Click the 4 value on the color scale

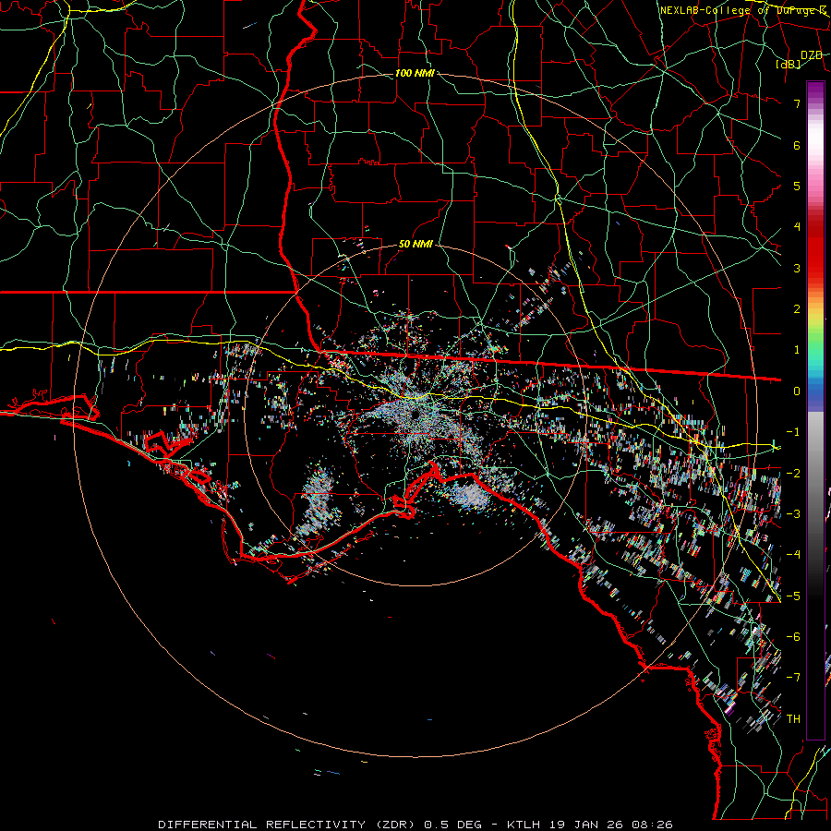pos(797,227)
